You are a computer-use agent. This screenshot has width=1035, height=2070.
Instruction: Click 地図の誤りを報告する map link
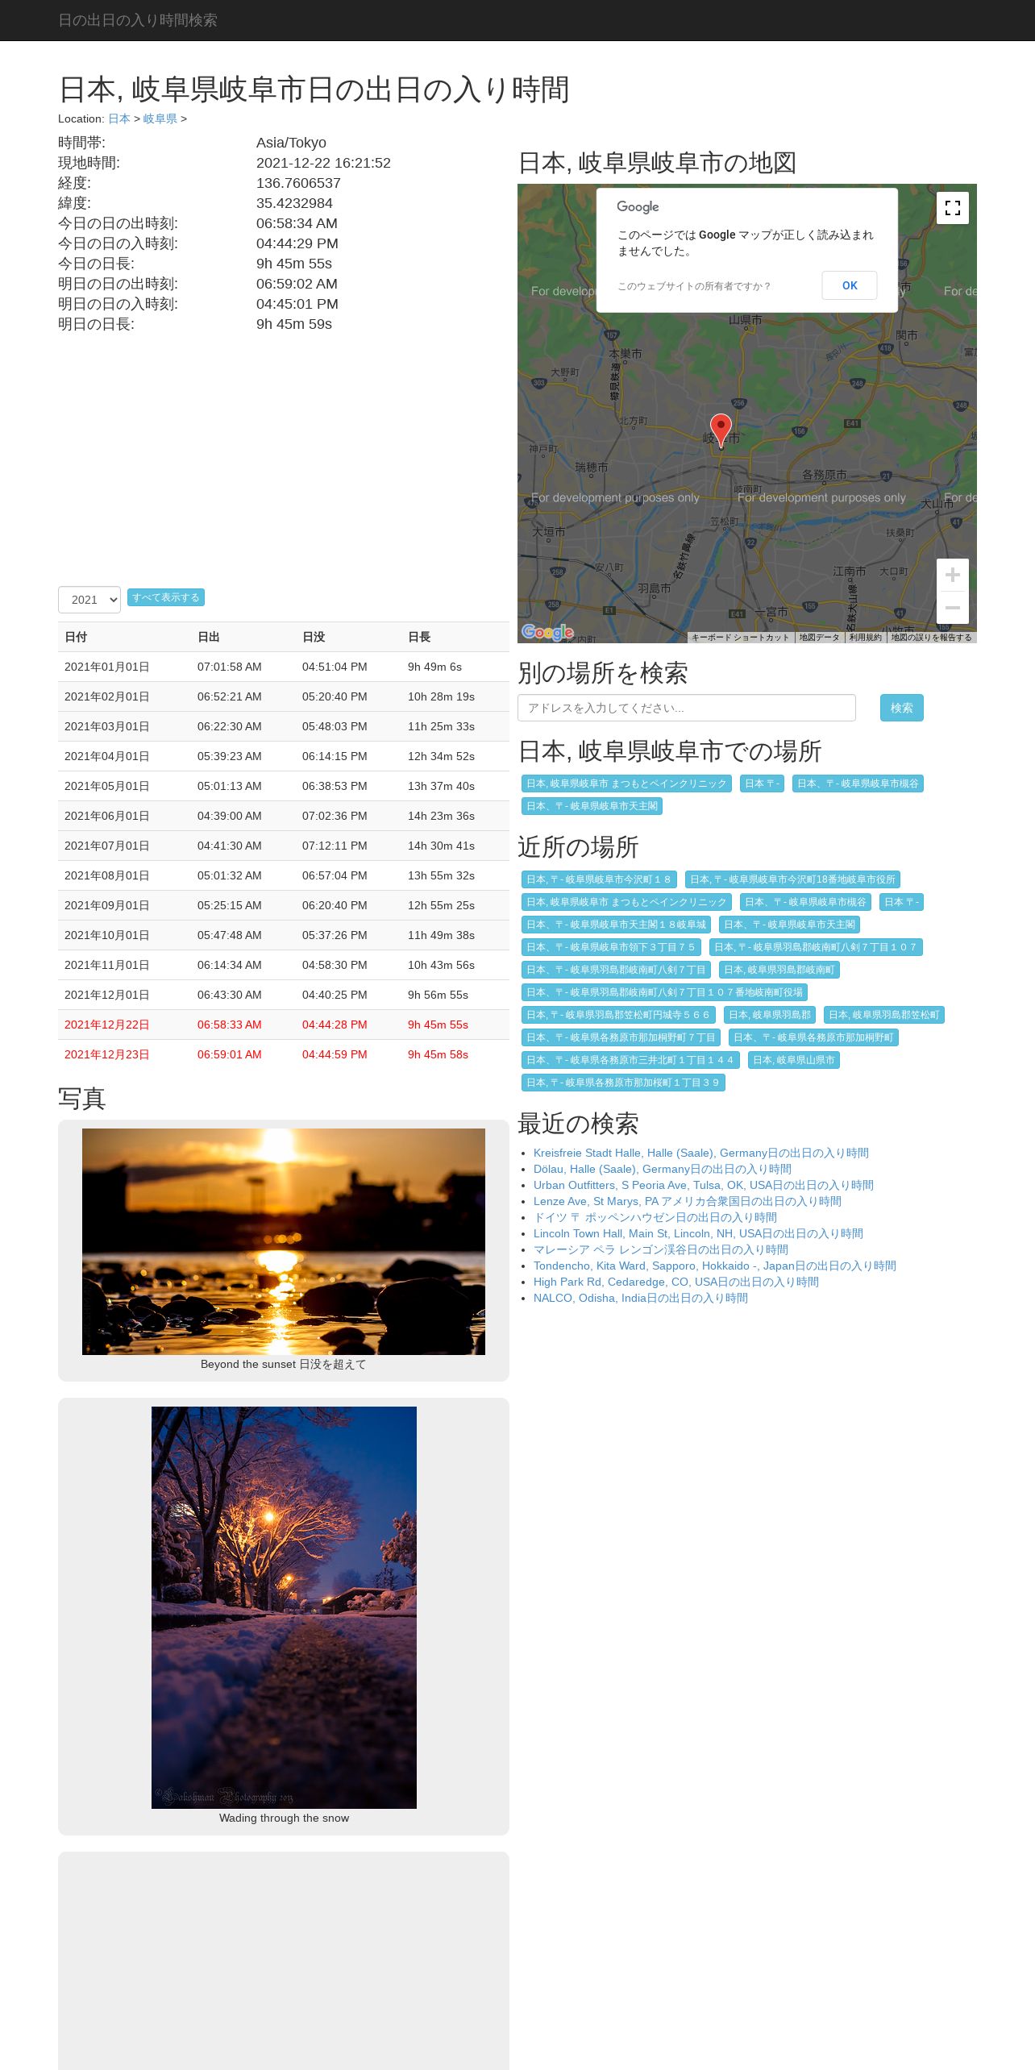[x=931, y=638]
